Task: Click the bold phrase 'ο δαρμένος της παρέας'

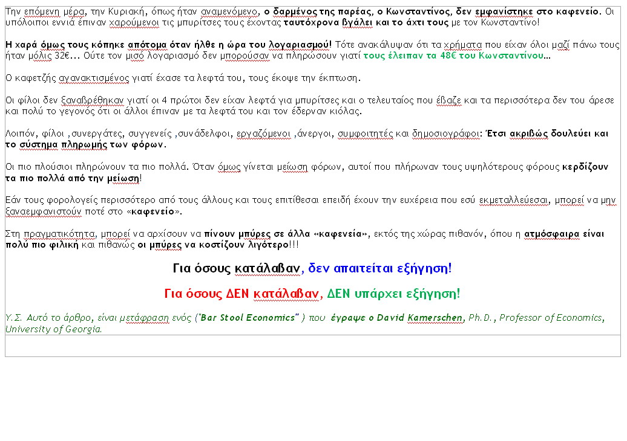Action: pos(319,11)
